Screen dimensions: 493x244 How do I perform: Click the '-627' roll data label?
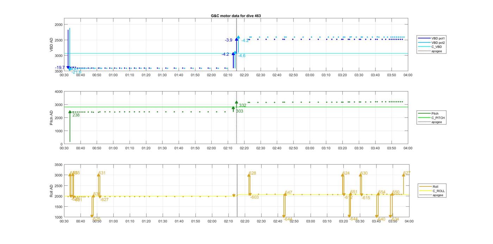pyautogui.click(x=104, y=200)
